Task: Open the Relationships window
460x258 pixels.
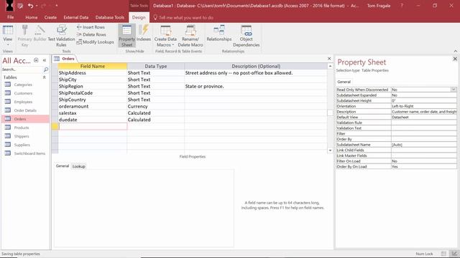Action: coord(218,33)
